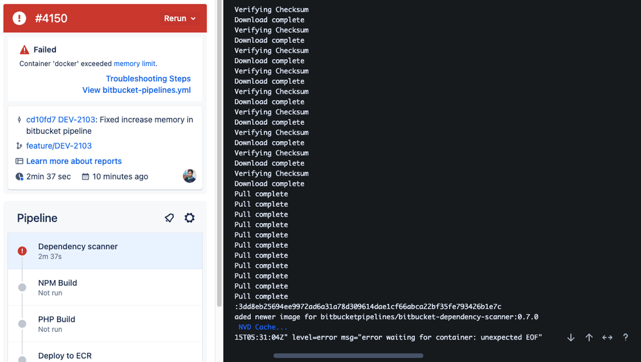The height and width of the screenshot is (362, 641).
Task: Click the sha hash log line
Action: pyautogui.click(x=368, y=306)
